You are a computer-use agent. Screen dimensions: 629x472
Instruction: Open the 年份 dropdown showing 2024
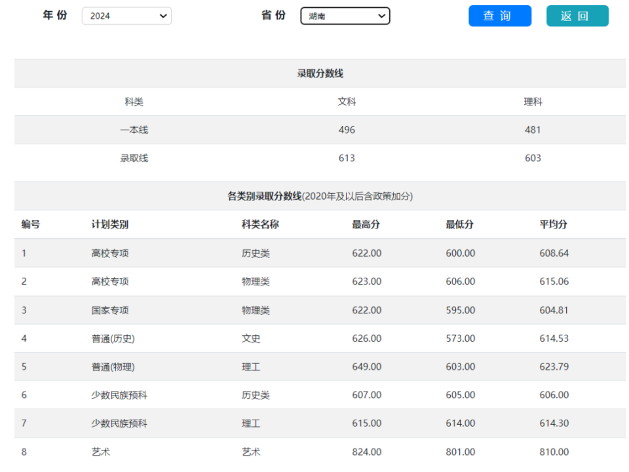tap(126, 16)
